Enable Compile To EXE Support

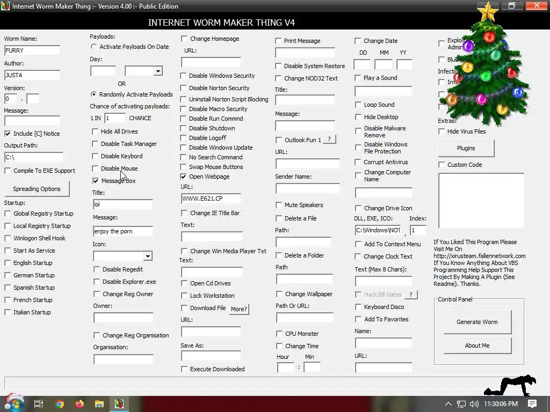(x=8, y=171)
